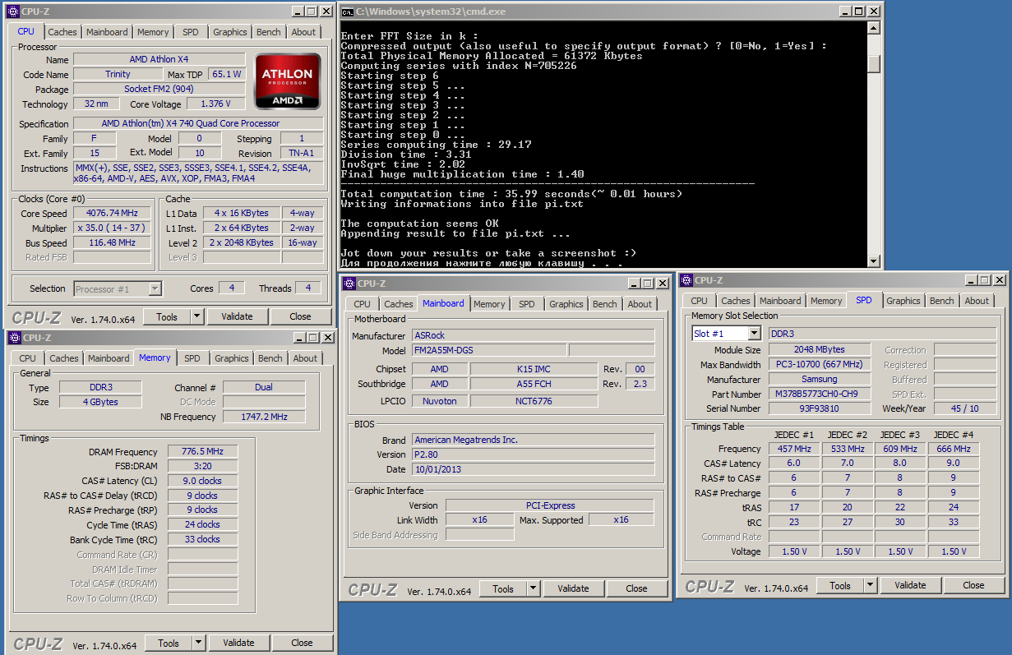Image resolution: width=1012 pixels, height=655 pixels.
Task: Click the BIOS version field P2.80
Action: [533, 454]
